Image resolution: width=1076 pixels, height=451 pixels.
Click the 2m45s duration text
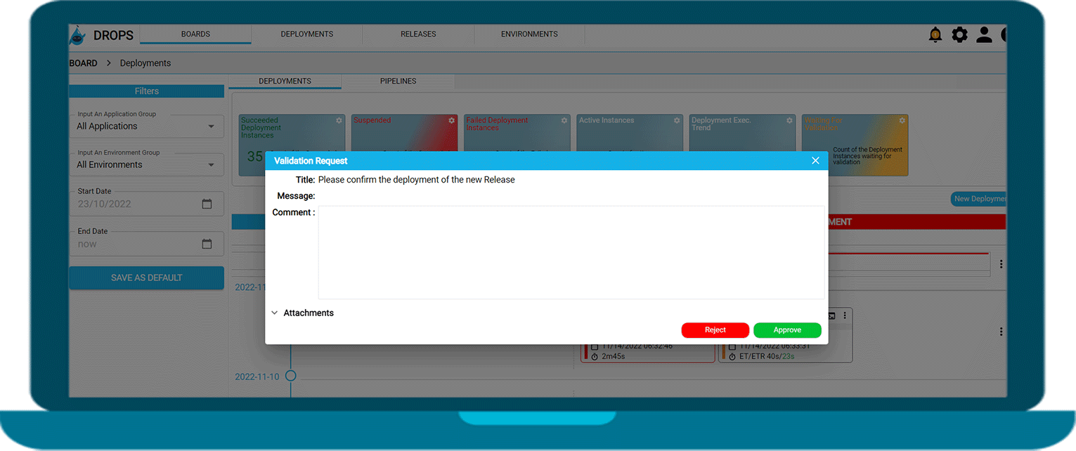(613, 357)
